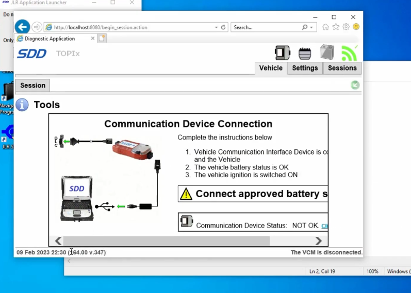This screenshot has width=411, height=293.
Task: Open the JLR S desktop shortcut icon
Action: 7,137
